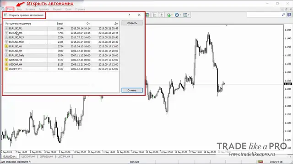Screen dimensions: 293x164
Task: Click the connection status bars icon
Action: pos(260,162)
